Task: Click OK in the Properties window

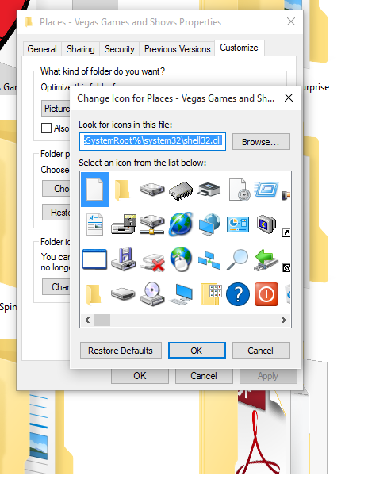Action: [x=140, y=376]
